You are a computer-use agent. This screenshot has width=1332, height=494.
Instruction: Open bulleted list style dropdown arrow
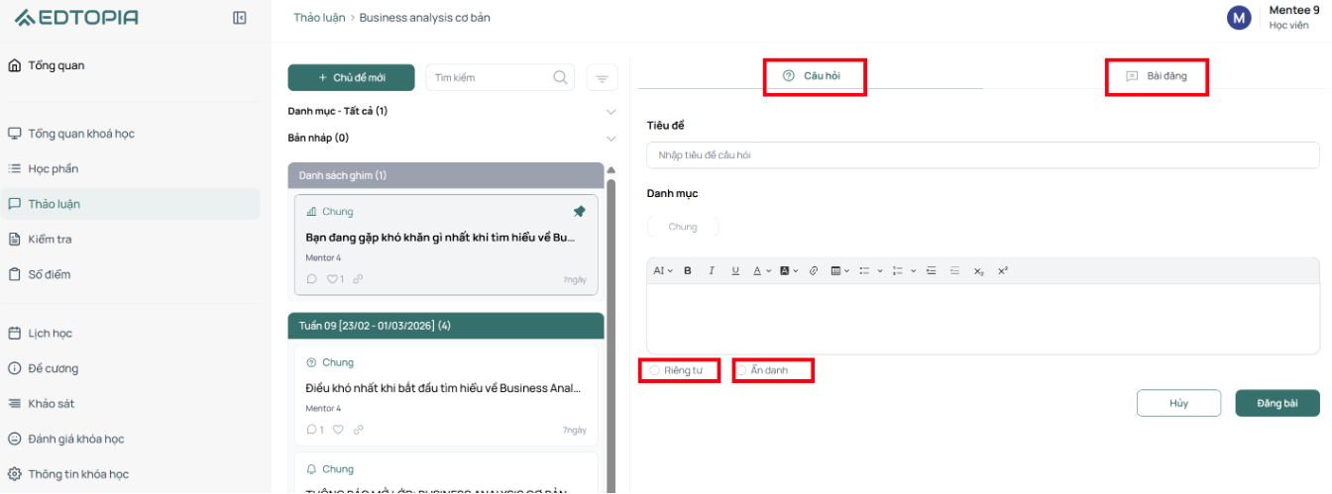(879, 270)
